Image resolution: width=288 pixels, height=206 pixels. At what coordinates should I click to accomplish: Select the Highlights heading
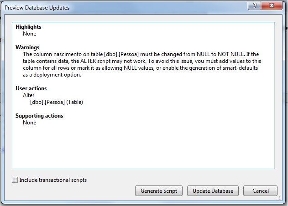tap(28, 27)
